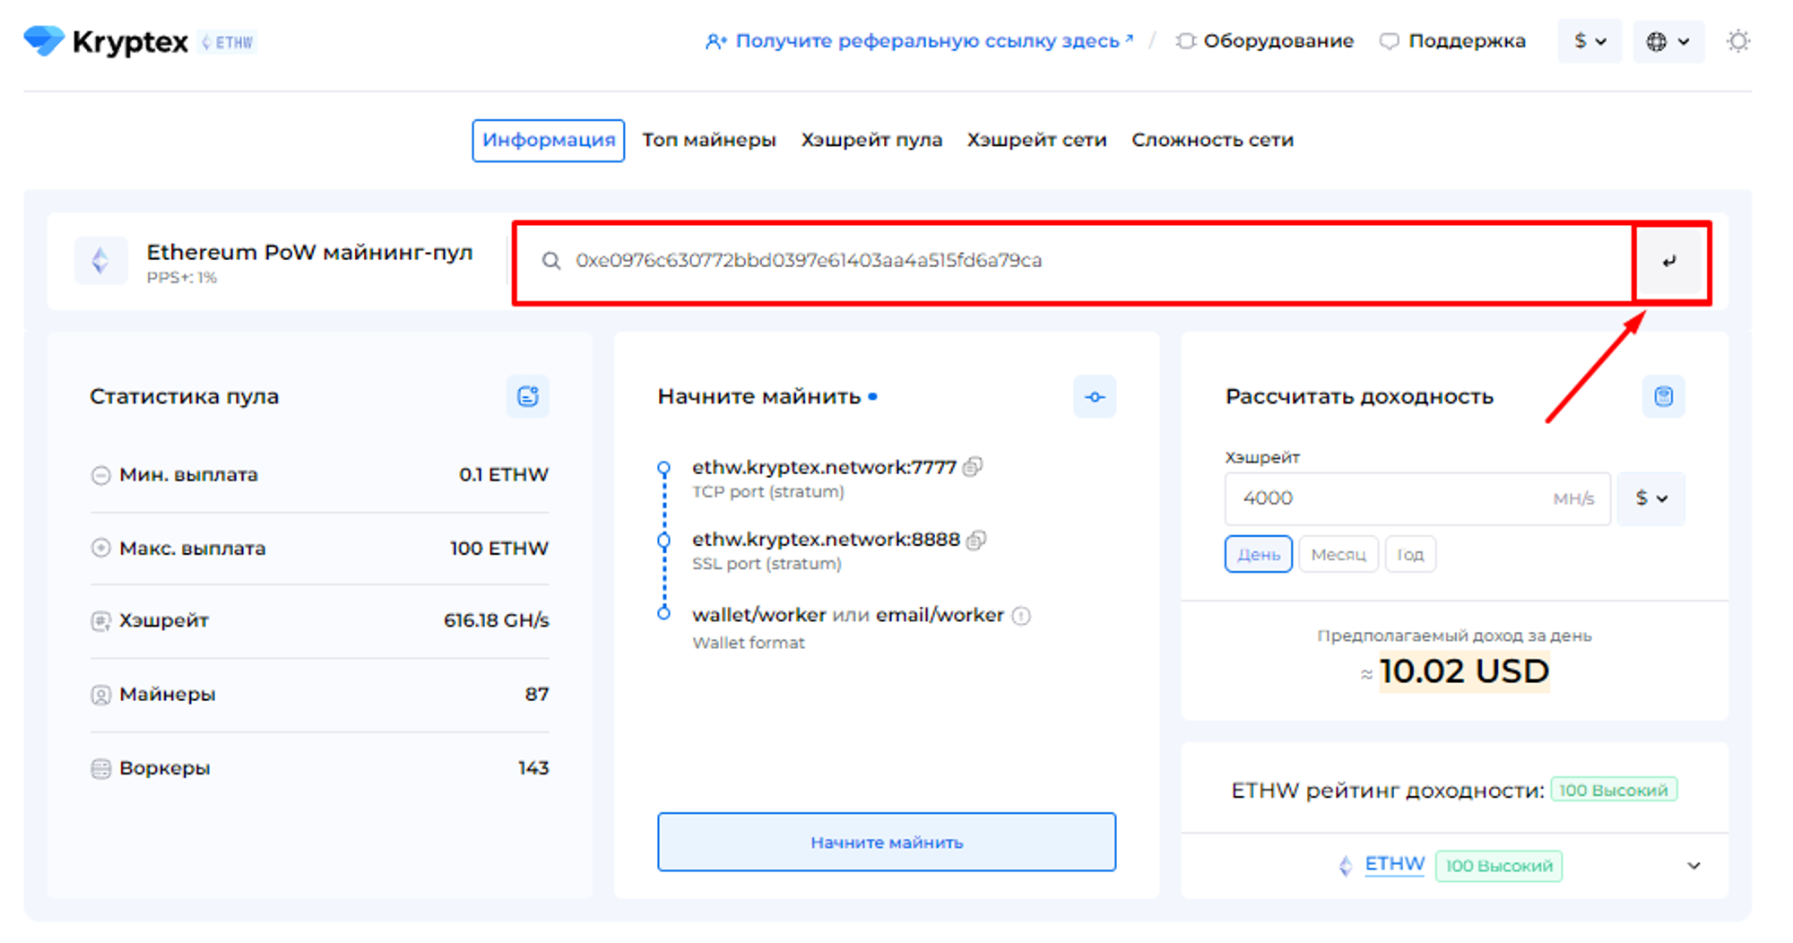Viewport: 1793px width, 943px height.
Task: Select the День period option
Action: coord(1259,554)
